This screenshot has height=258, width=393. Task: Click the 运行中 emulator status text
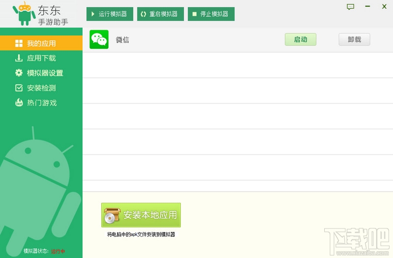tap(58, 251)
